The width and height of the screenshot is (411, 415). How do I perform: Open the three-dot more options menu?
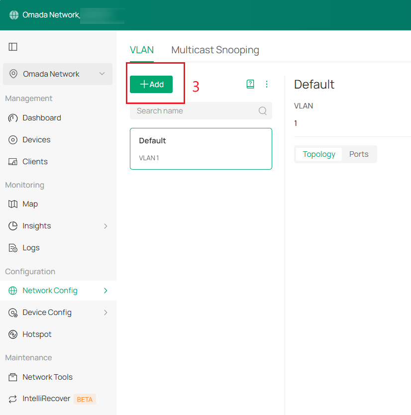pos(267,85)
